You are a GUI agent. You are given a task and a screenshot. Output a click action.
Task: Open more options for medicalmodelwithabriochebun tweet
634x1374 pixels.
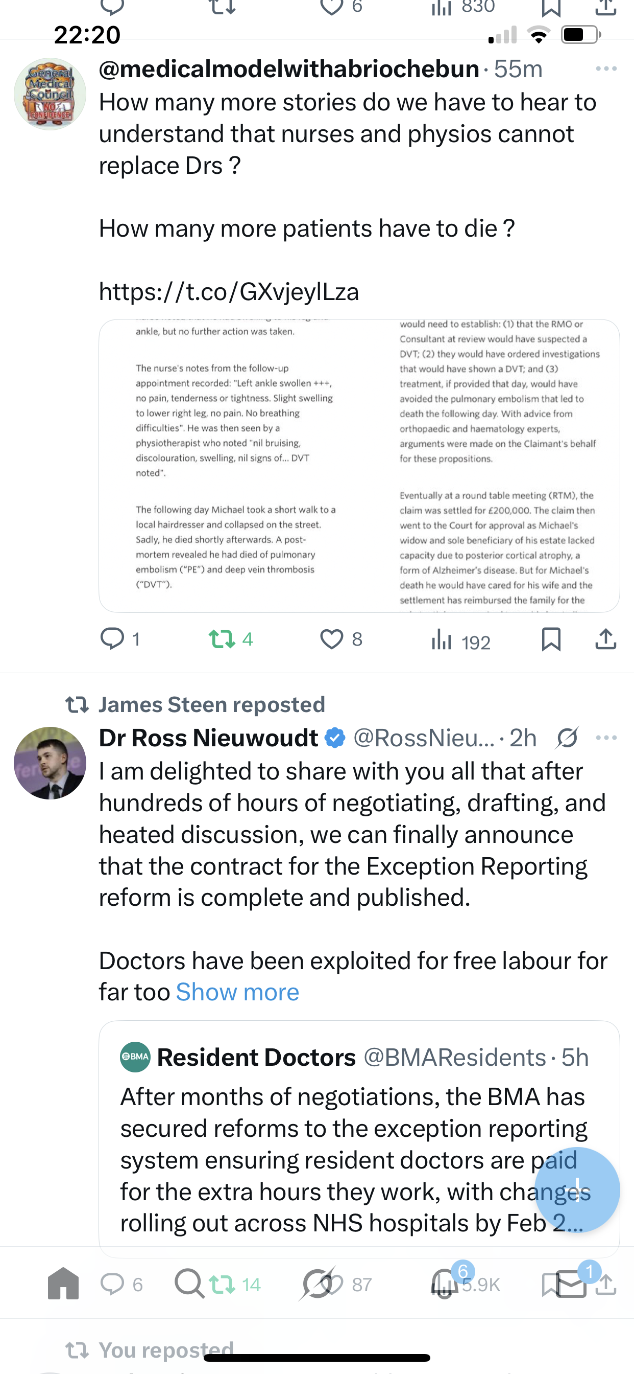click(x=606, y=69)
